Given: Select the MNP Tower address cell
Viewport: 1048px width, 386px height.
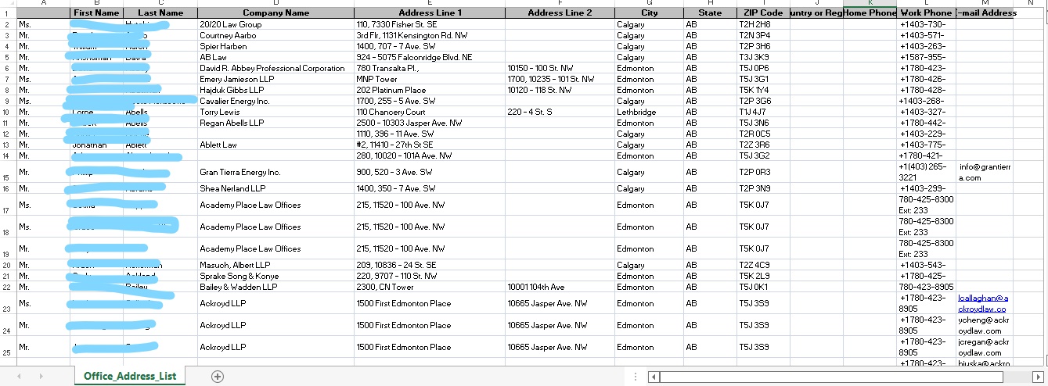Looking at the screenshot, I should click(x=430, y=79).
